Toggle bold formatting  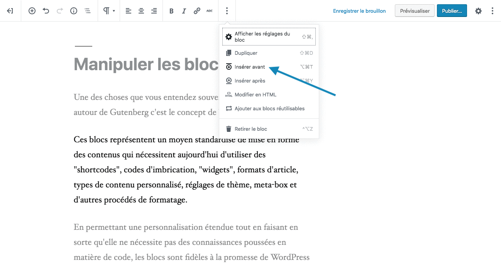pos(171,11)
